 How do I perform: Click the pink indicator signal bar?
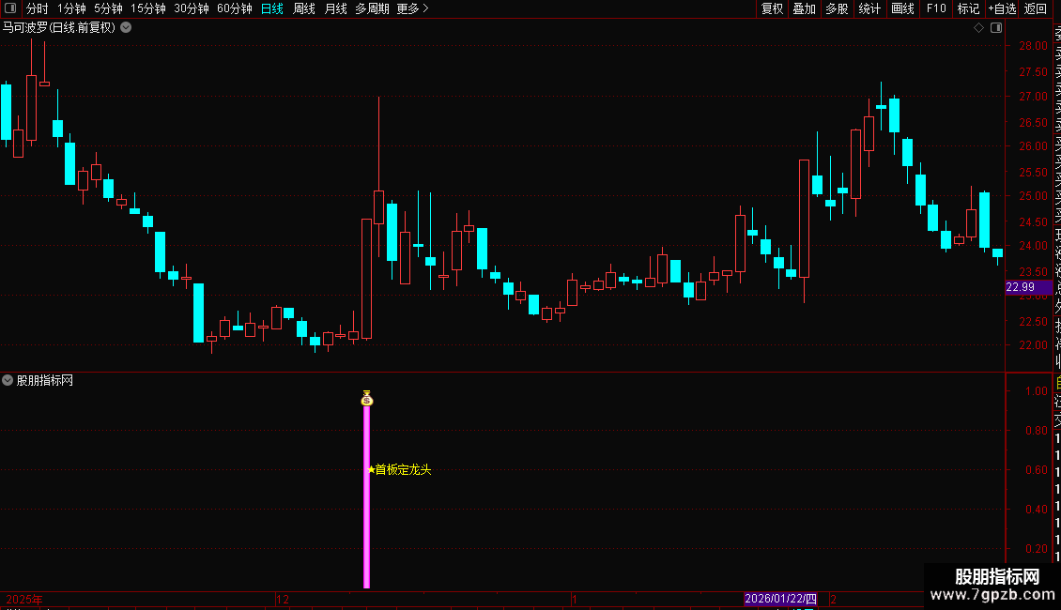(367, 497)
